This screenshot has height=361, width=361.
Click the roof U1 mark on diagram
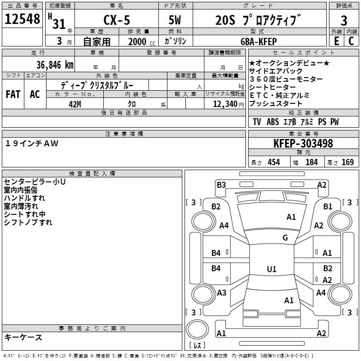(272, 269)
